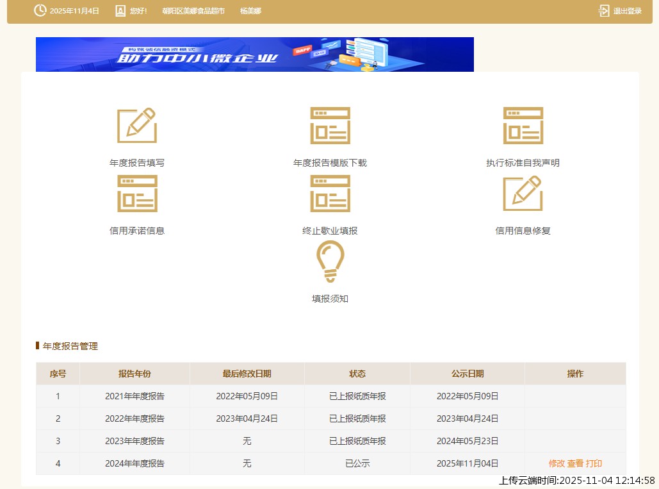Open the 助力中小微企业 banner image

click(x=254, y=54)
